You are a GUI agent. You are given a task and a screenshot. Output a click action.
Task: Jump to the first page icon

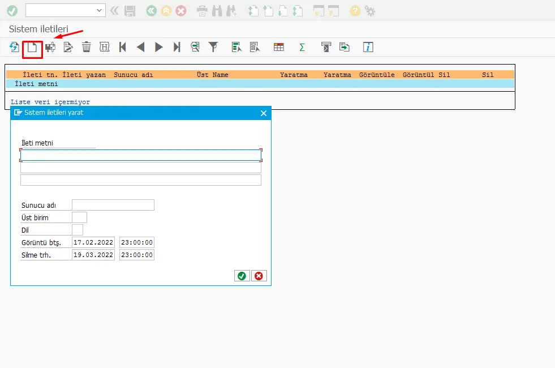tap(122, 48)
